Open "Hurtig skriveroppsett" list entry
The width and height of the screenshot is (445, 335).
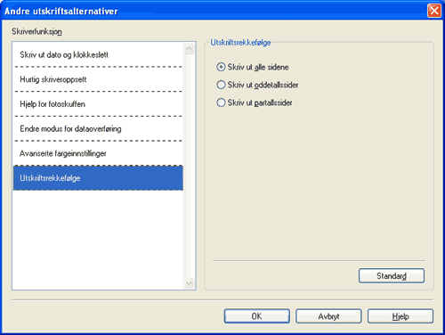[x=98, y=79]
